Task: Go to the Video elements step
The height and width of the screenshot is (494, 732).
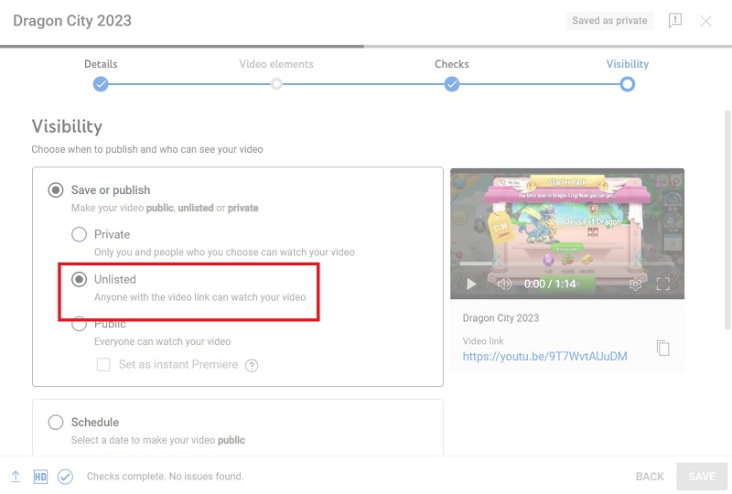Action: point(276,64)
